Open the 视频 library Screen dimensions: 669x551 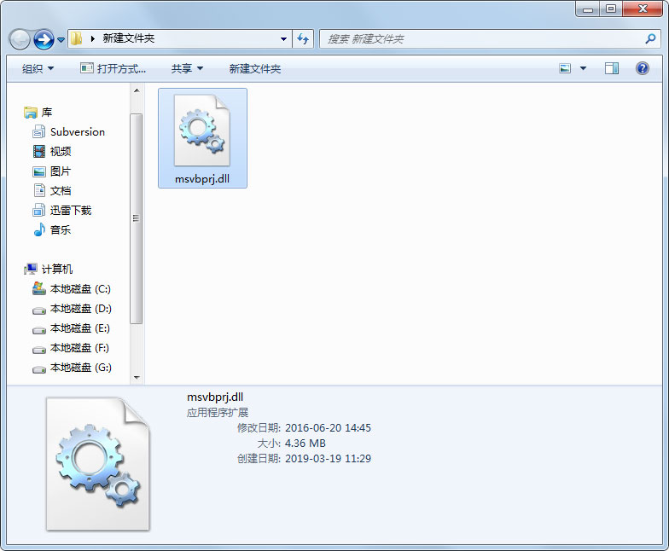click(x=60, y=152)
